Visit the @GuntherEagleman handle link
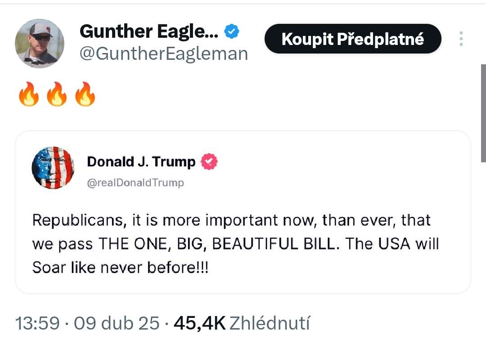Image resolution: width=486 pixels, height=348 pixels. [164, 54]
